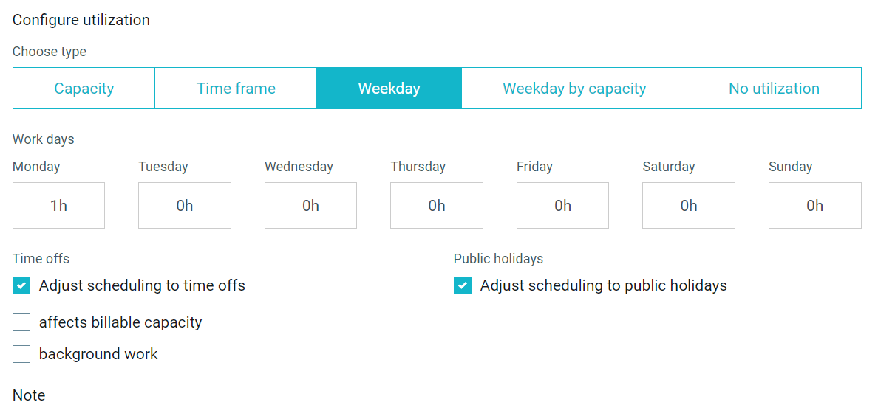Click the 'affects billable capacity' label text

point(120,322)
